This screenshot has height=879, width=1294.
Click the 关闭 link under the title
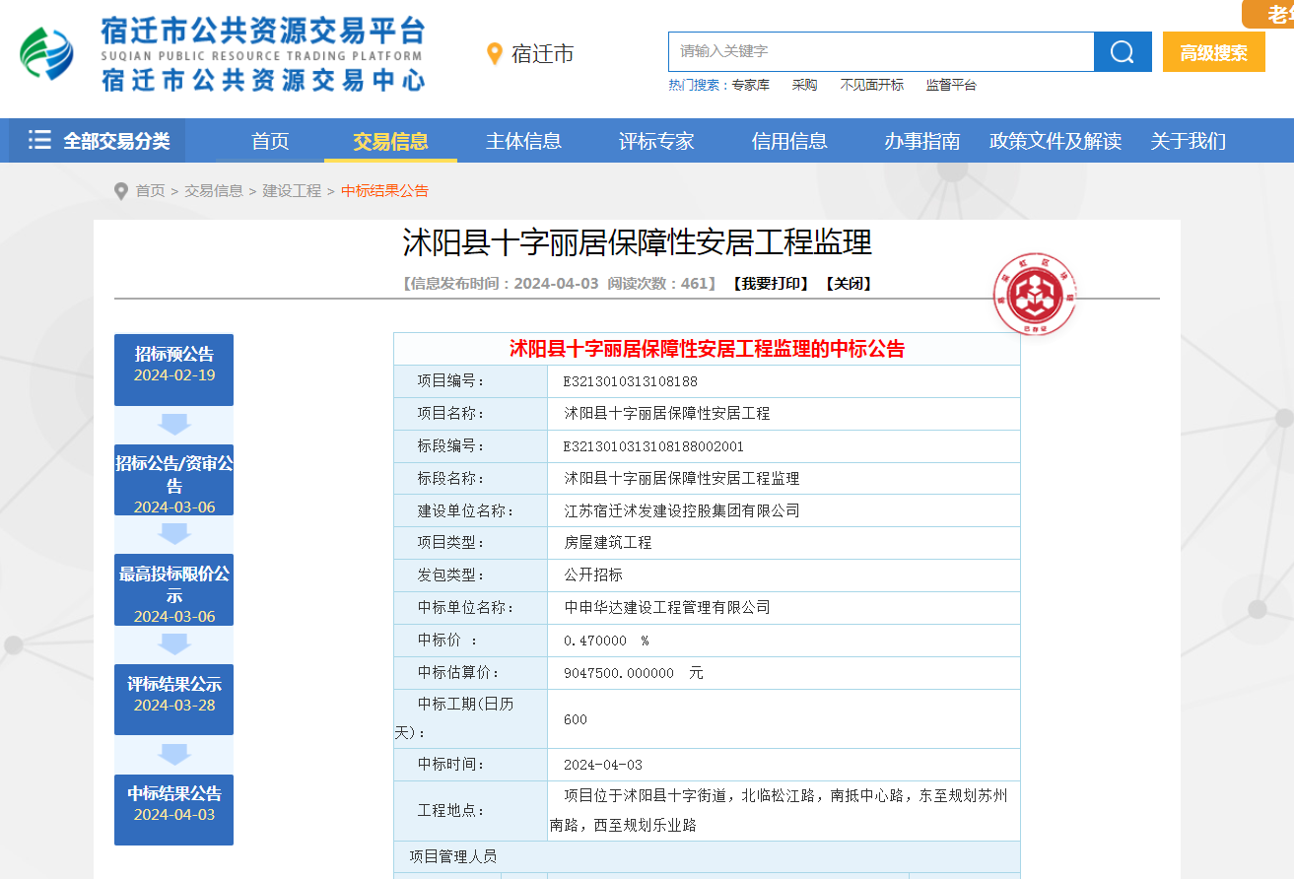[848, 284]
